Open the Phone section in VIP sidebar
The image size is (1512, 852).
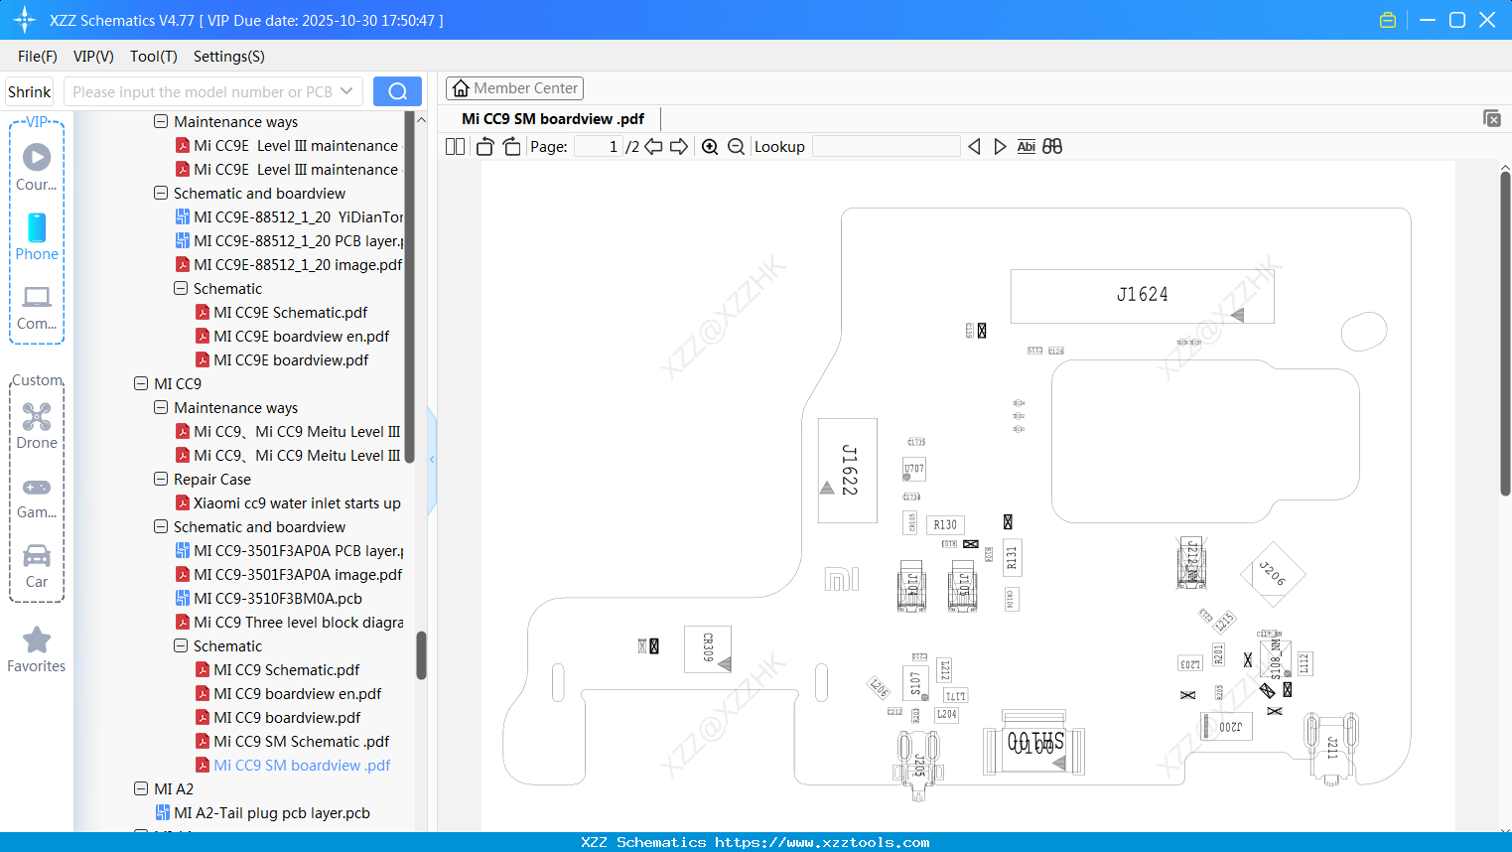pyautogui.click(x=37, y=236)
